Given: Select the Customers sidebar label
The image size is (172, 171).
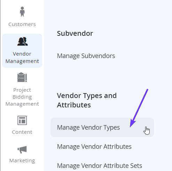Looking at the screenshot, I should [22, 24].
